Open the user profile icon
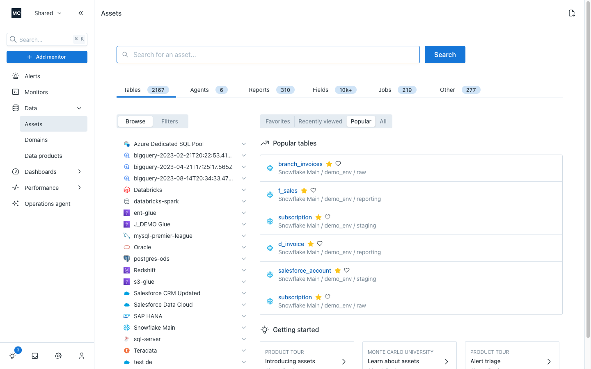Screen dimensions: 591x369 (x=81, y=356)
